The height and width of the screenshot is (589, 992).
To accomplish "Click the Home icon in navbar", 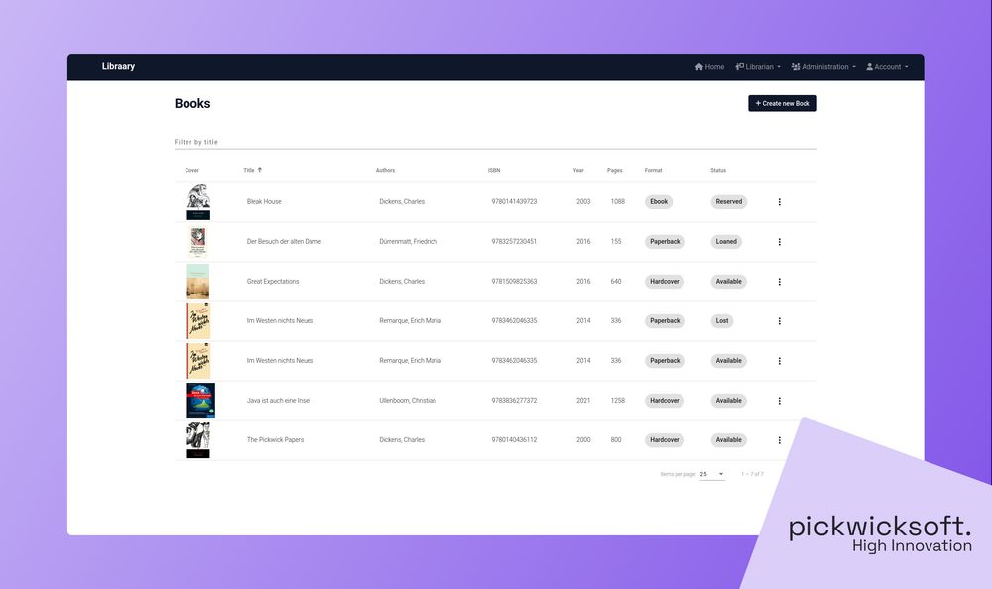I will pyautogui.click(x=699, y=67).
